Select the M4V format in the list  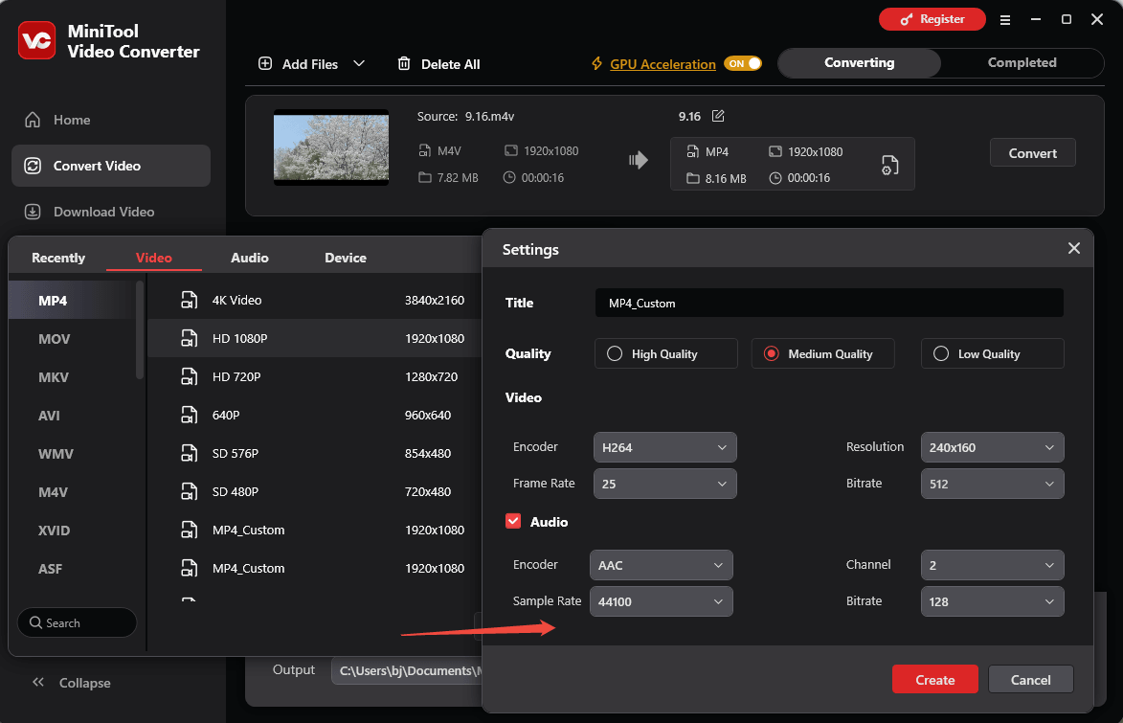pos(53,492)
